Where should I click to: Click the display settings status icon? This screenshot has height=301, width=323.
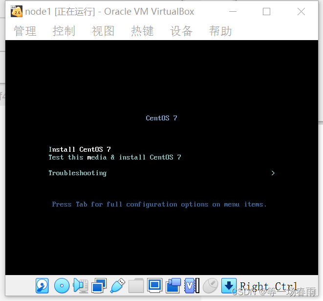click(x=154, y=286)
